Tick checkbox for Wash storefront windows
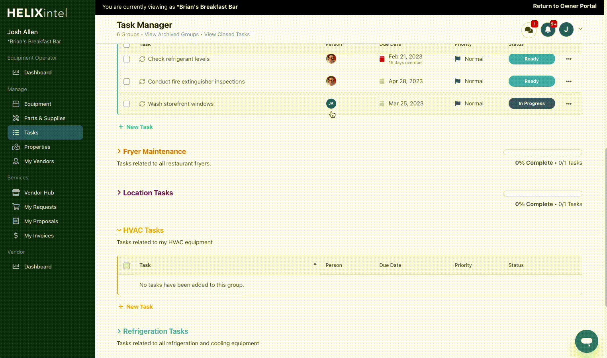Viewport: 607px width, 358px height. pos(127,104)
